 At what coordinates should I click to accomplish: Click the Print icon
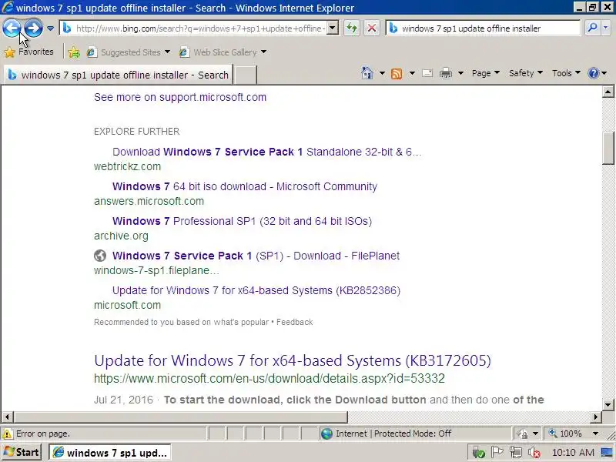tap(446, 73)
